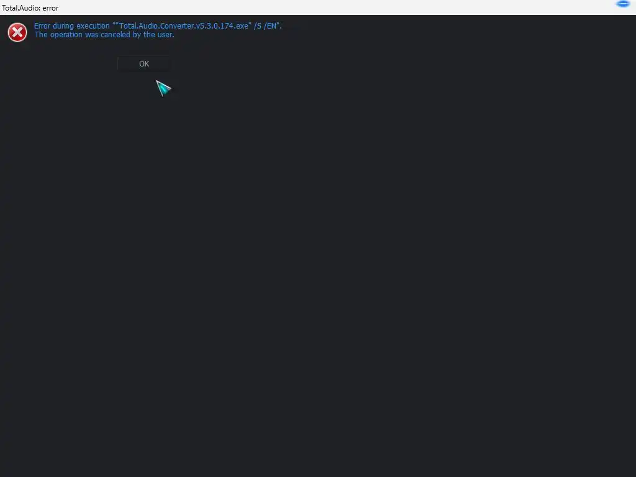This screenshot has height=477, width=636.
Task: Click the OK button
Action: [x=144, y=64]
